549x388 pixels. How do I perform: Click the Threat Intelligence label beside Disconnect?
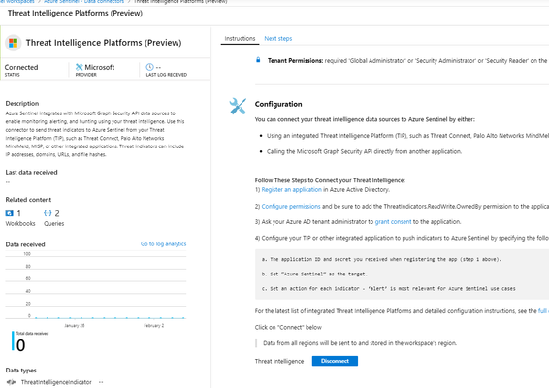click(x=279, y=361)
